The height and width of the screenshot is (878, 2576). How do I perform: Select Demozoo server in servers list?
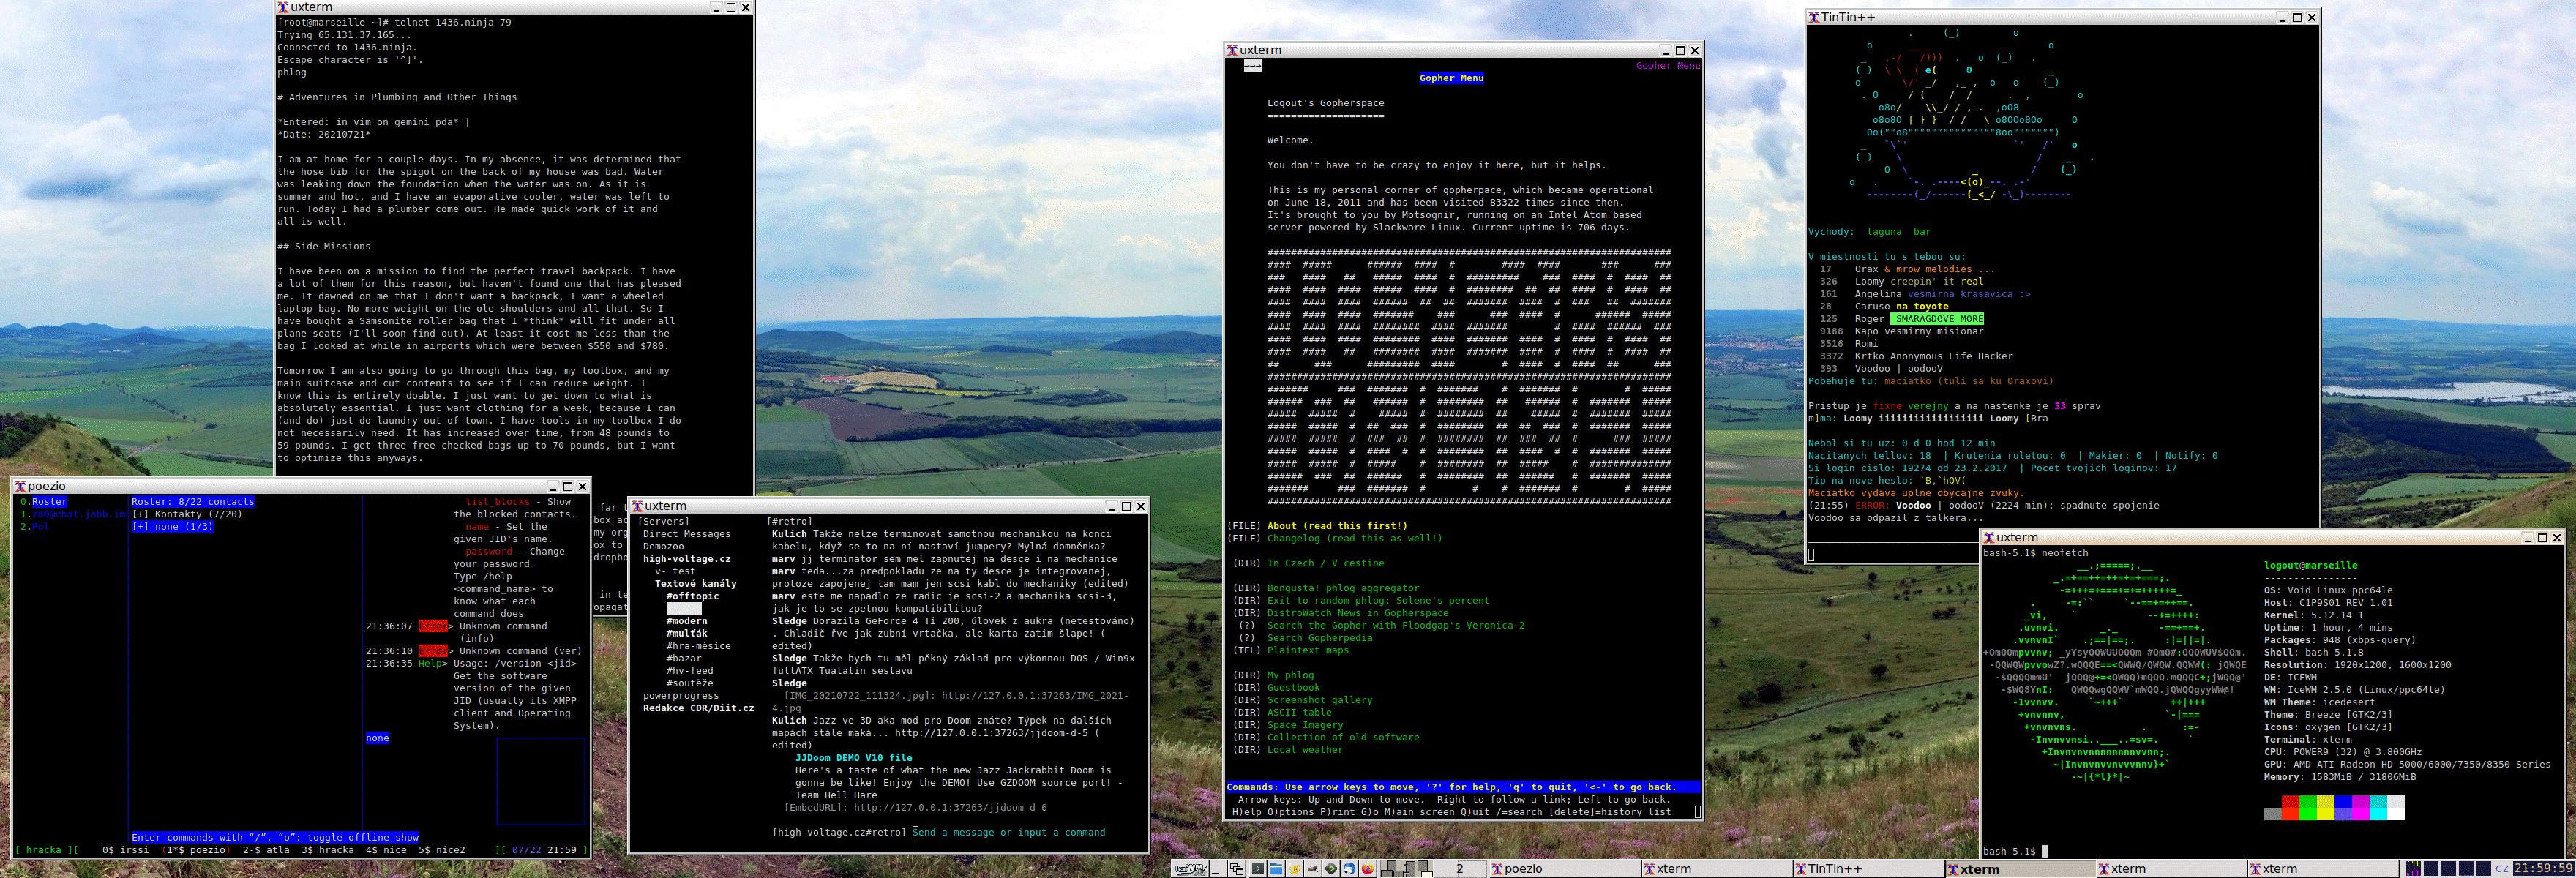664,546
